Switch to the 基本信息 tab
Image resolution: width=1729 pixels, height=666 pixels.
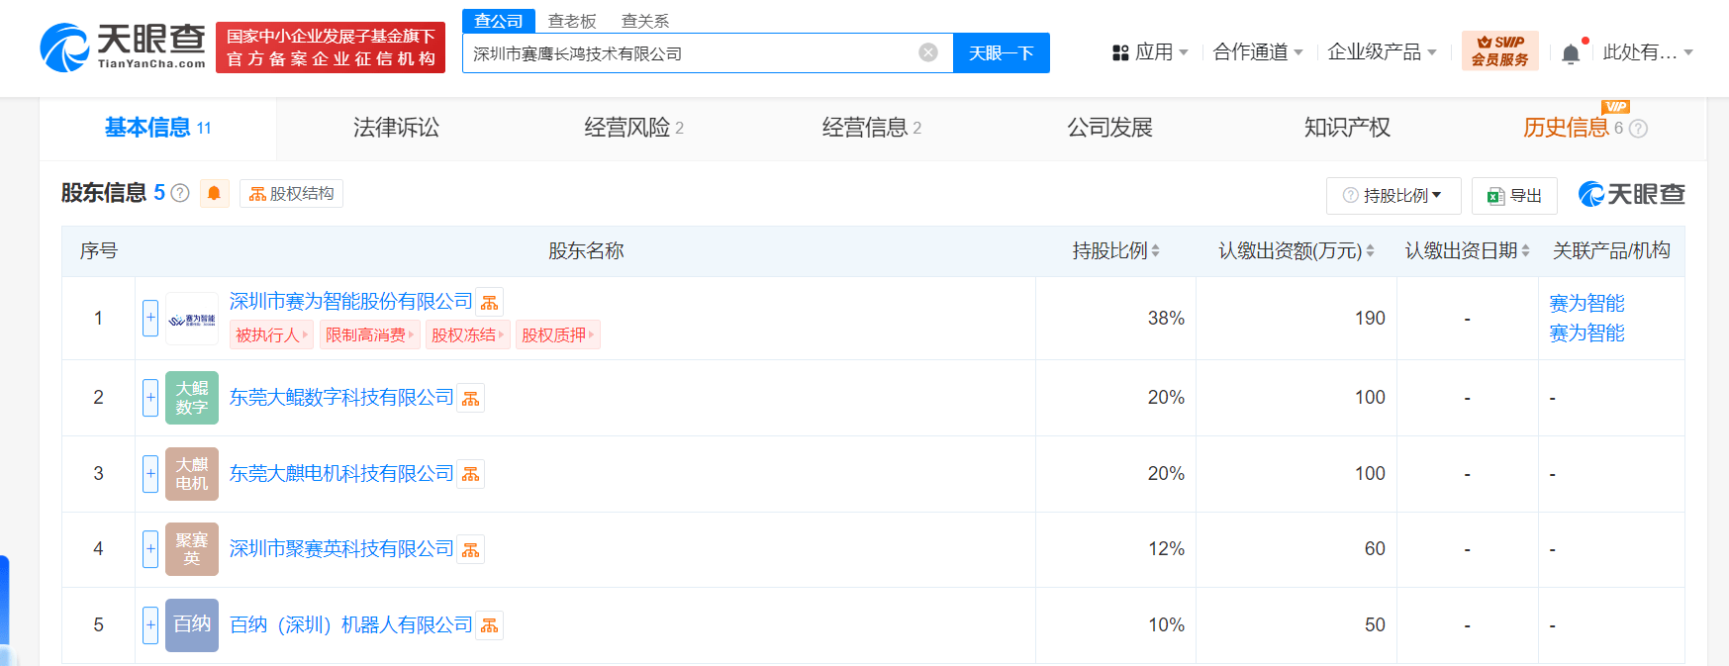click(x=157, y=128)
